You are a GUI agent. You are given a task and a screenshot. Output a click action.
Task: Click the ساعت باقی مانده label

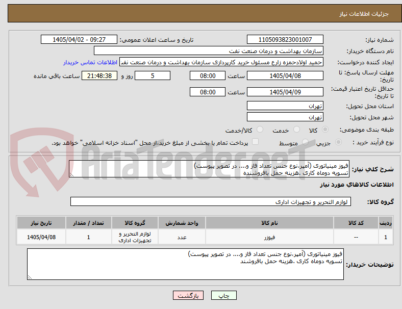[57, 76]
